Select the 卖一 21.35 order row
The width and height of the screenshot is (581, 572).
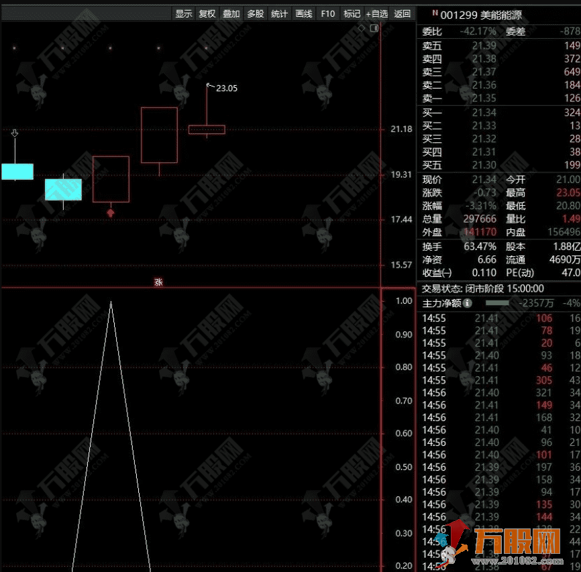tap(501, 98)
